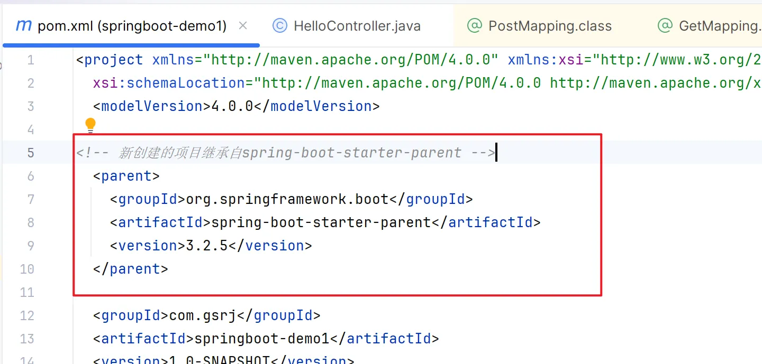Click the annotation icon on GetMapping tab
This screenshot has height=364, width=762.
click(x=665, y=25)
